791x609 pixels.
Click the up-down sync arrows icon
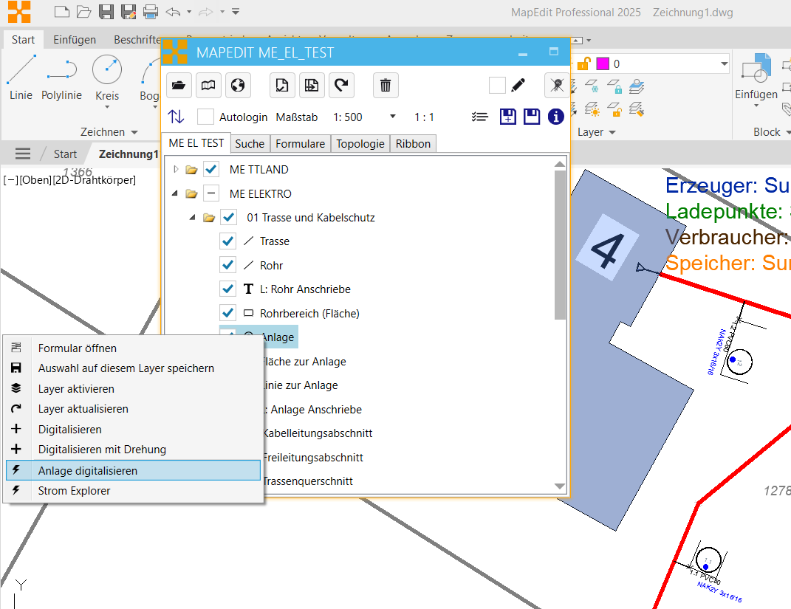tap(176, 117)
